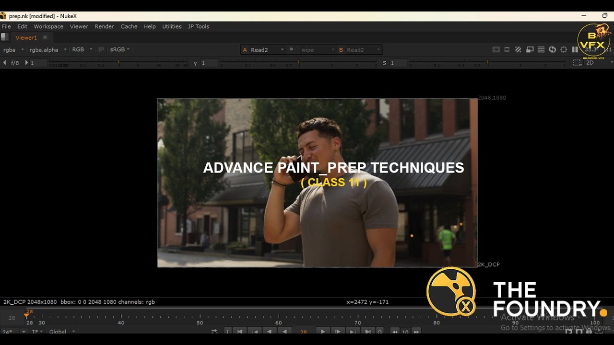Adjust the gamma slider
Viewport: 614px width, 345px height.
click(298, 62)
